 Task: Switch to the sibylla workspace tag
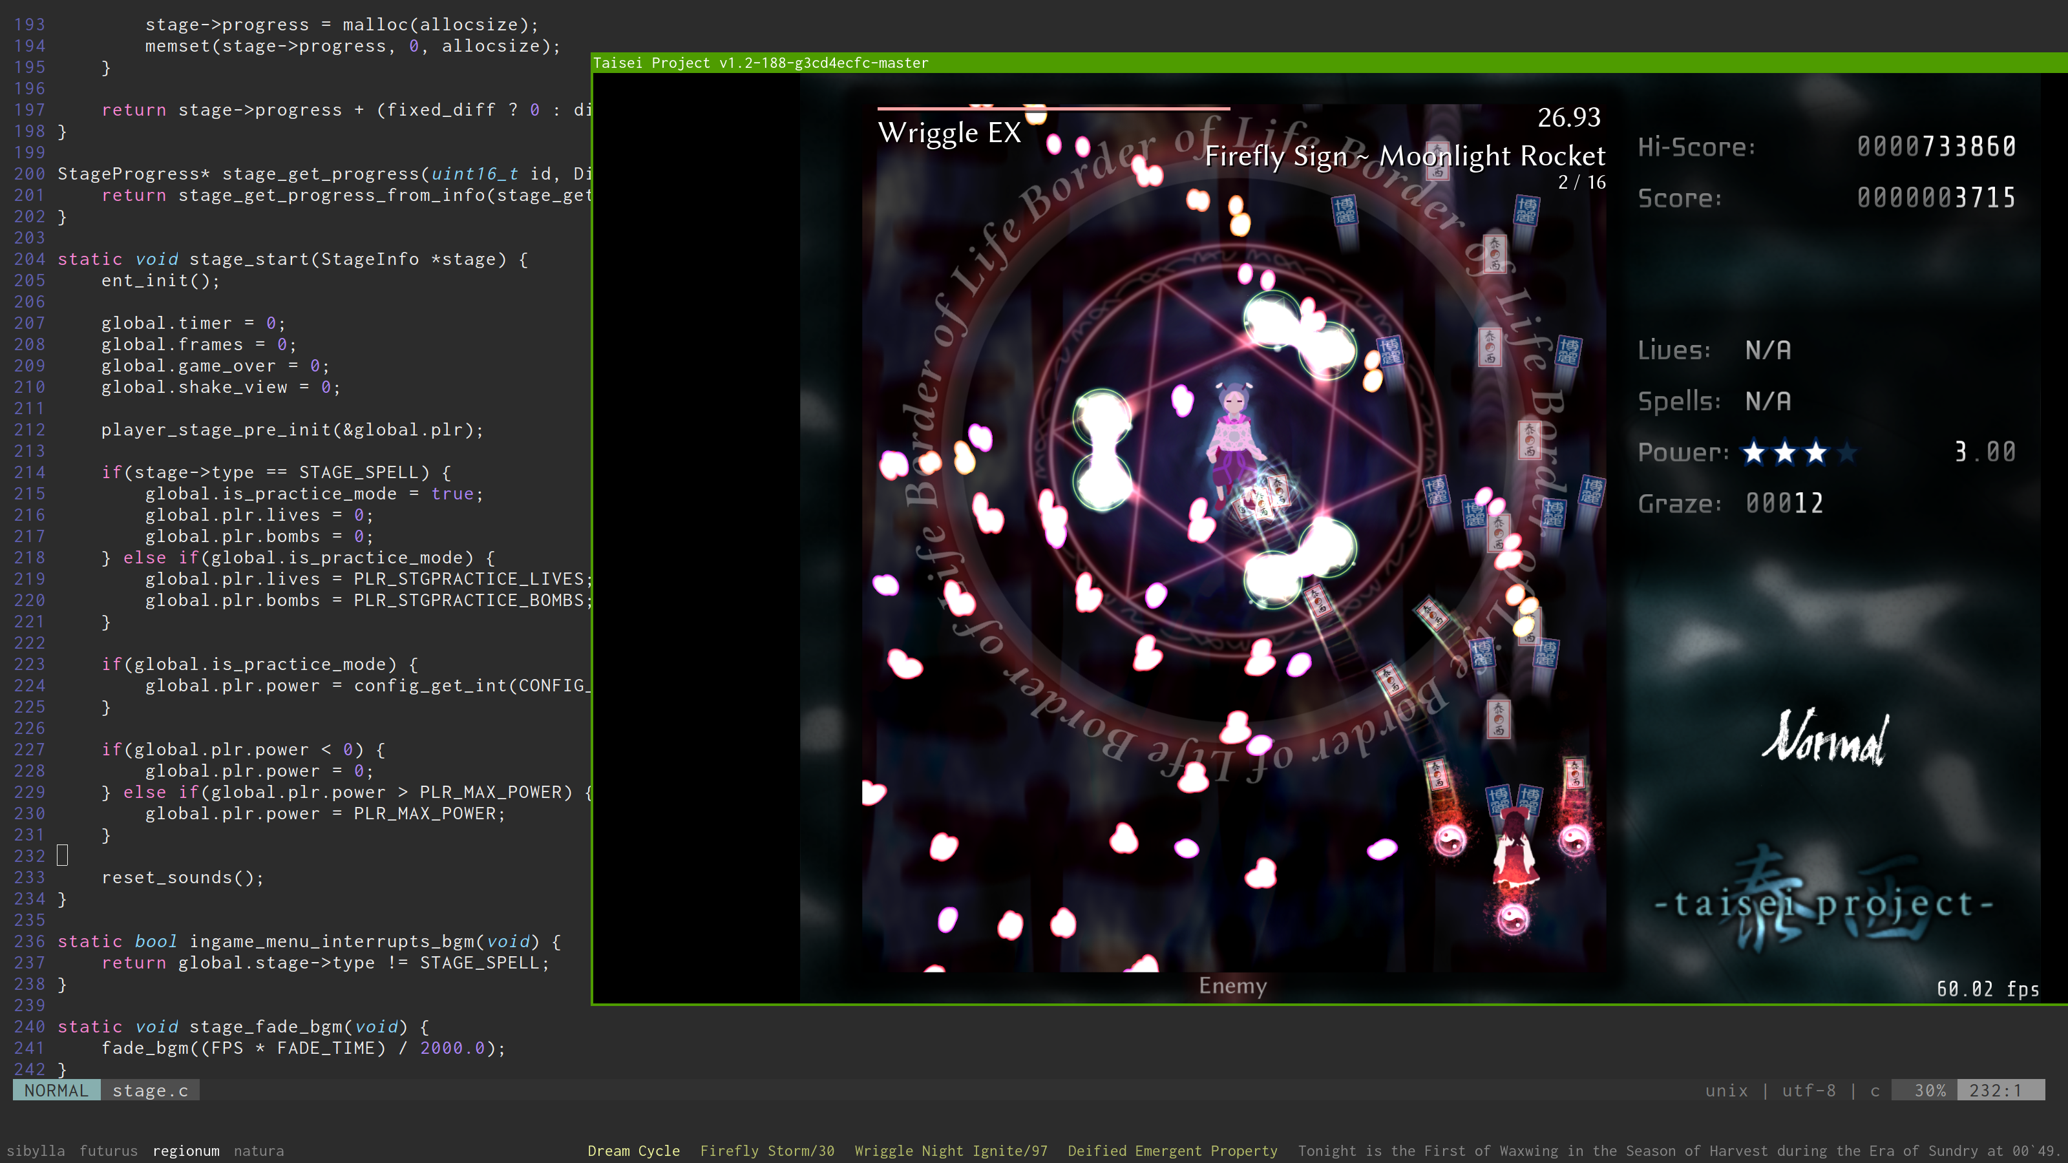pyautogui.click(x=36, y=1150)
